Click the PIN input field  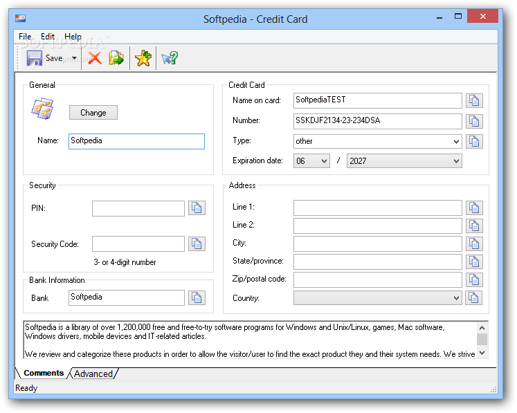click(138, 208)
